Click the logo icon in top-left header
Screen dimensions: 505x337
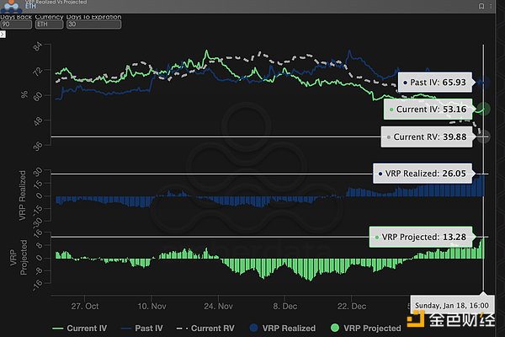[x=11, y=5]
